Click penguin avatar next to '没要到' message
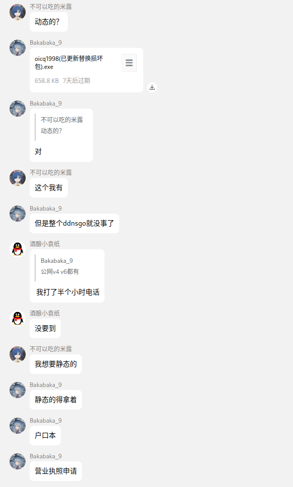This screenshot has height=487, width=293. pyautogui.click(x=18, y=318)
